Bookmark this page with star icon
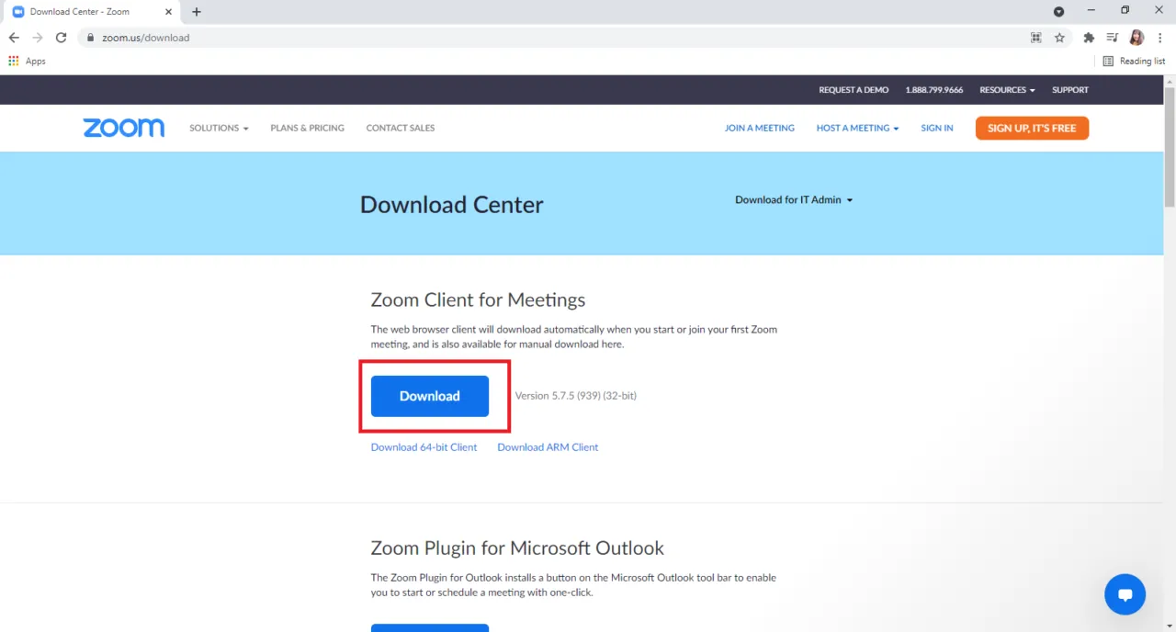Viewport: 1176px width, 632px height. point(1059,38)
